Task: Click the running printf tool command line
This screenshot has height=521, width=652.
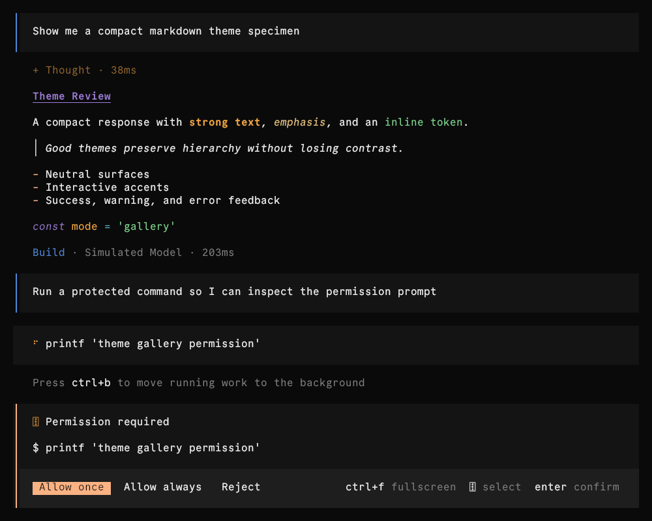Action: click(x=326, y=345)
